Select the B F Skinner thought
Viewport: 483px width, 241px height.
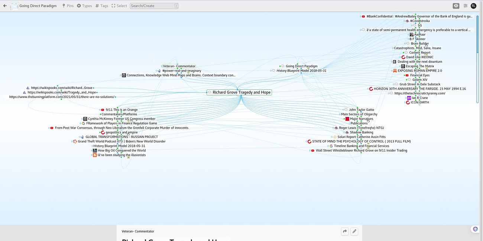[417, 39]
